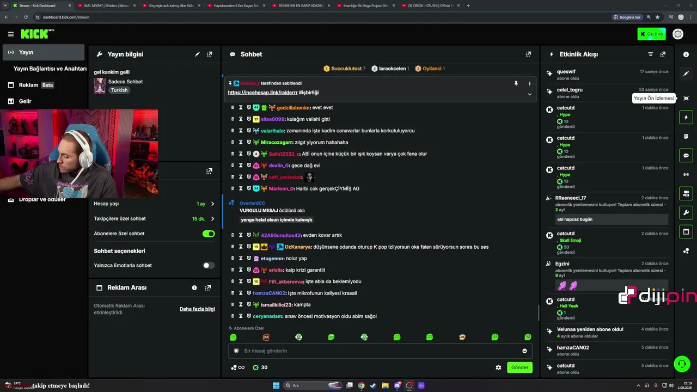Image resolution: width=697 pixels, height=392 pixels.
Task: Bookmark this page with the star icon
Action: coord(657,17)
